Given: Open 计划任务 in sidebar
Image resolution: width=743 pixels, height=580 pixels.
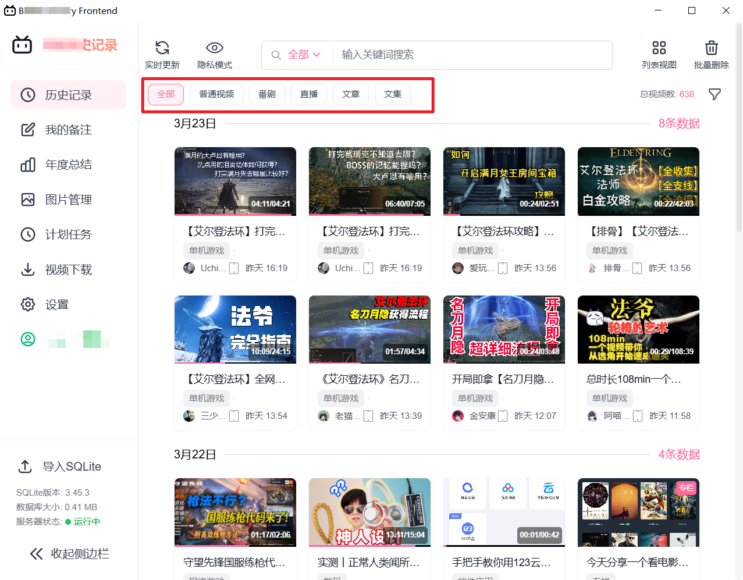Looking at the screenshot, I should pos(69,234).
